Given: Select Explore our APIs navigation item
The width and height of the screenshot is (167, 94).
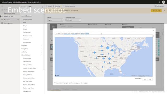Looking at the screenshot, I should [x=9, y=16].
